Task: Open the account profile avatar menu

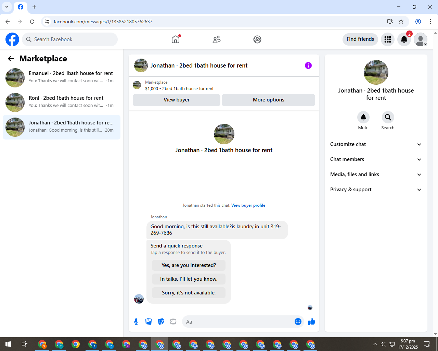Action: coord(421,39)
